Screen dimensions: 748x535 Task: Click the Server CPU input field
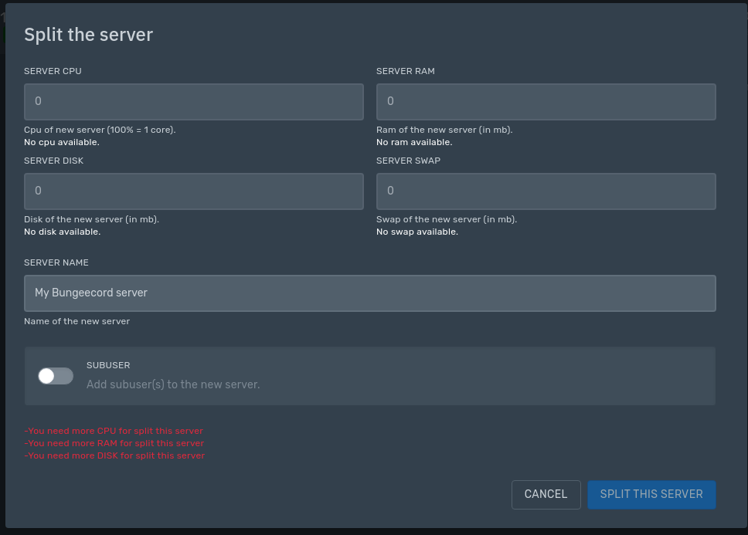[x=194, y=101]
